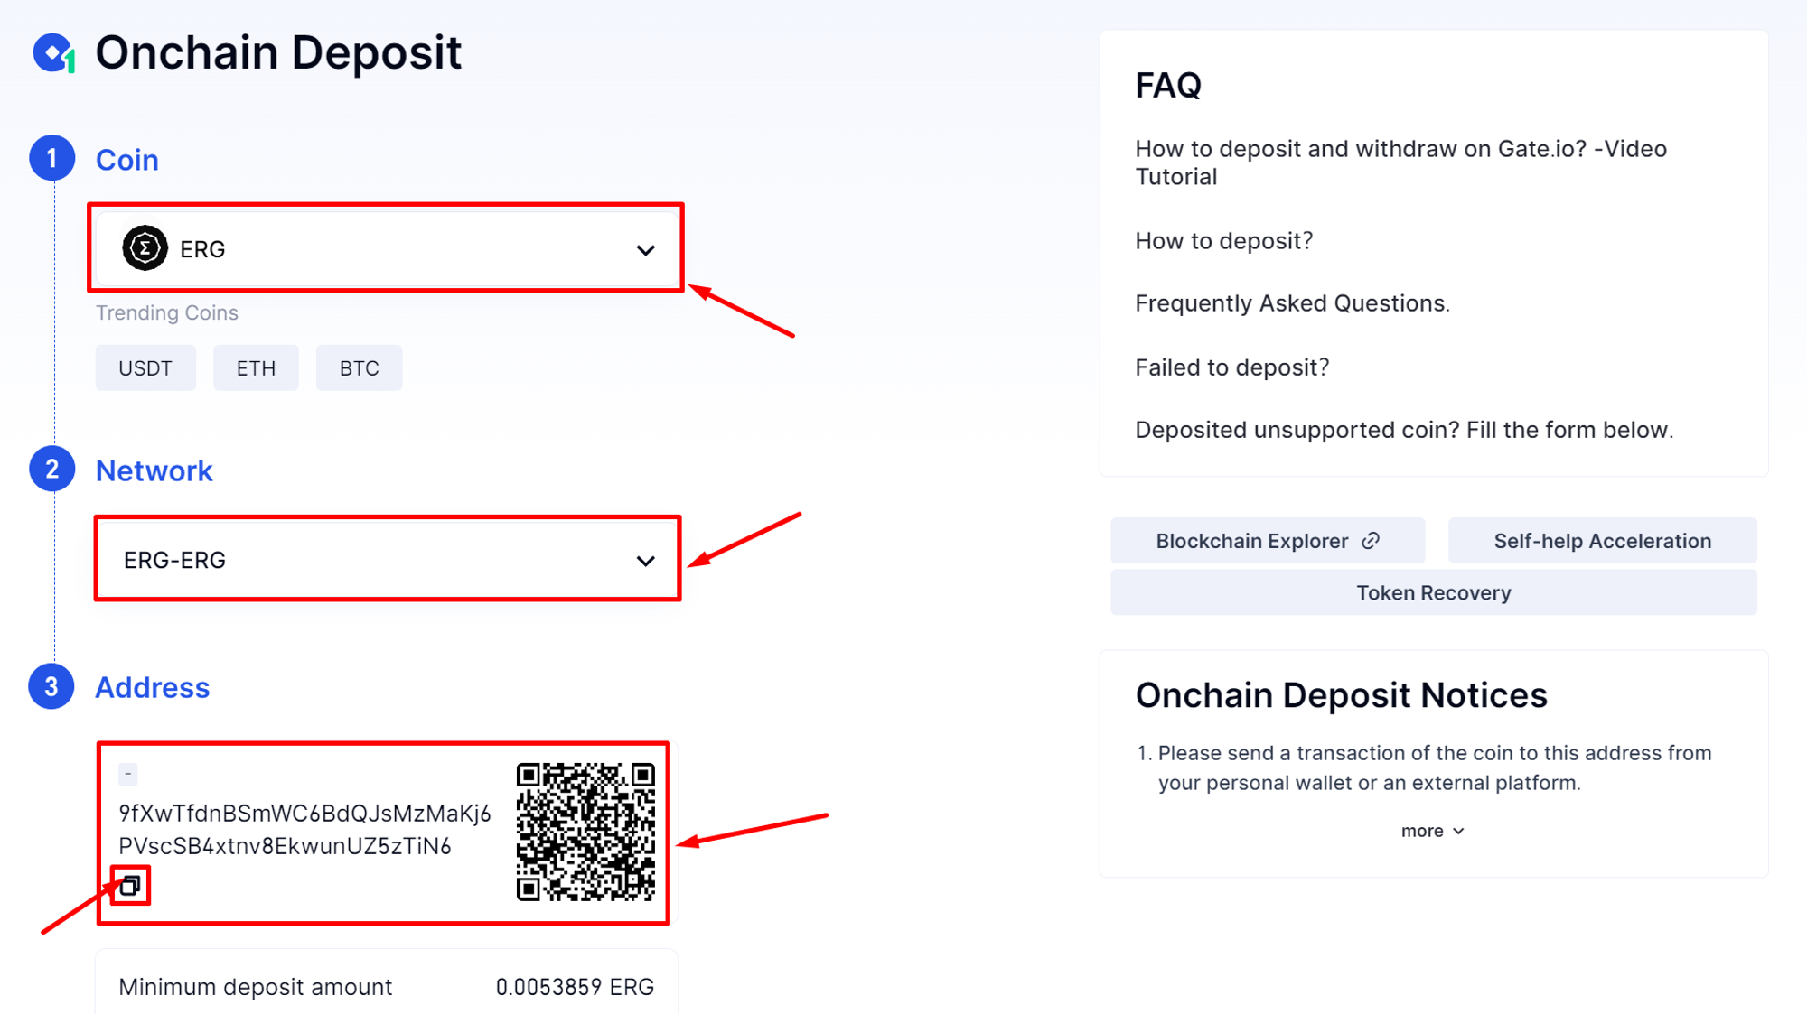
Task: Select trending coin BTC
Action: pyautogui.click(x=359, y=368)
